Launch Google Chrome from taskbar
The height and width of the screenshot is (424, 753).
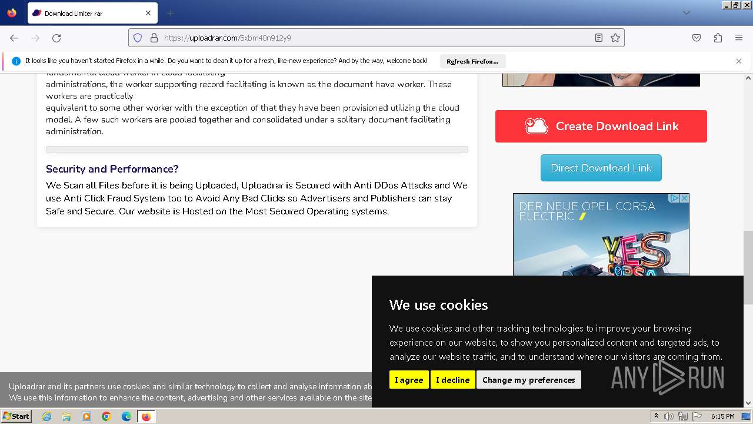[x=106, y=416]
